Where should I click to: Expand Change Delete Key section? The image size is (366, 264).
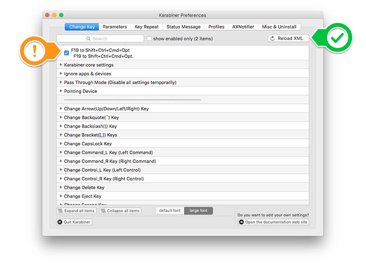[61, 187]
